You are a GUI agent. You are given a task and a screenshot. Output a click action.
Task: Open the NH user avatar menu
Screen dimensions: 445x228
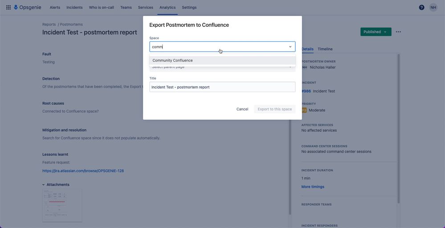coord(433,8)
